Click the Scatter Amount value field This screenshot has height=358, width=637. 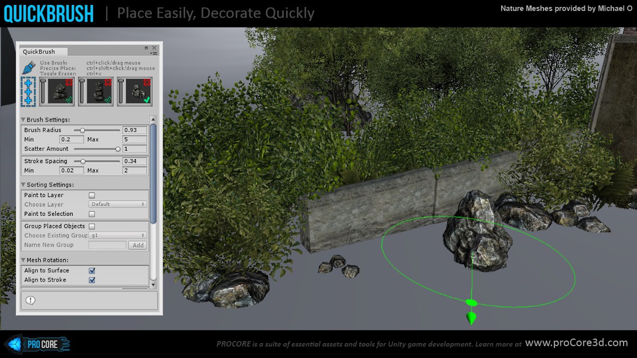tap(135, 149)
